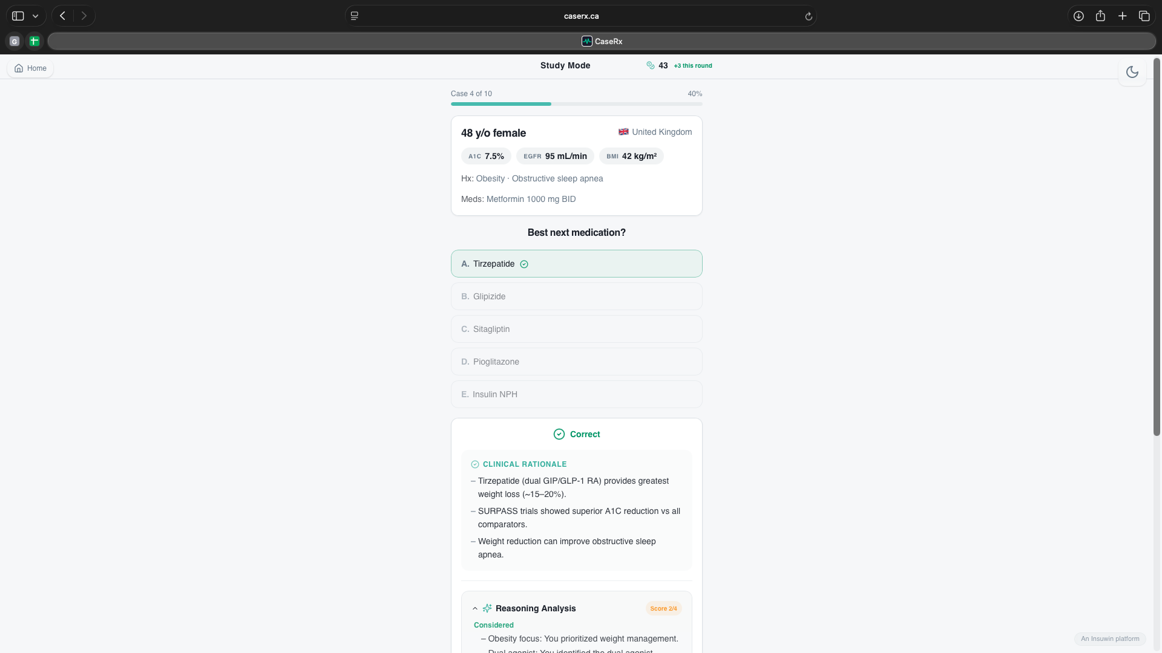This screenshot has width=1162, height=653.
Task: Go back to previous page
Action: pos(62,16)
